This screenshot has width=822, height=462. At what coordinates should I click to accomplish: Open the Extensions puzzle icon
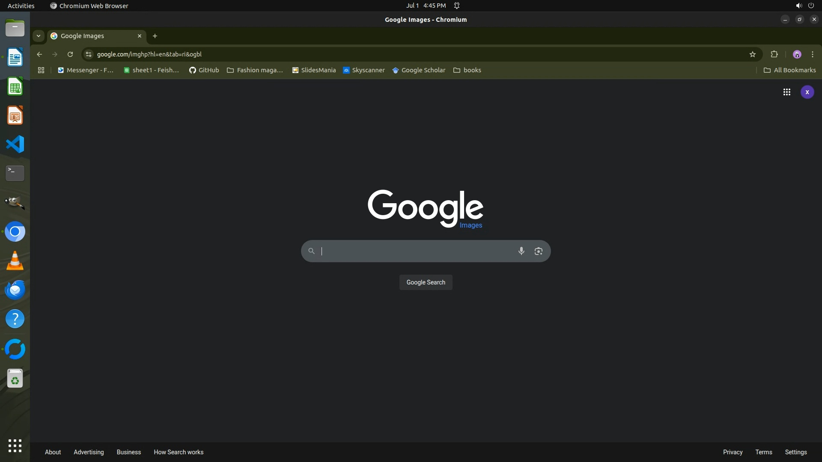tap(774, 54)
